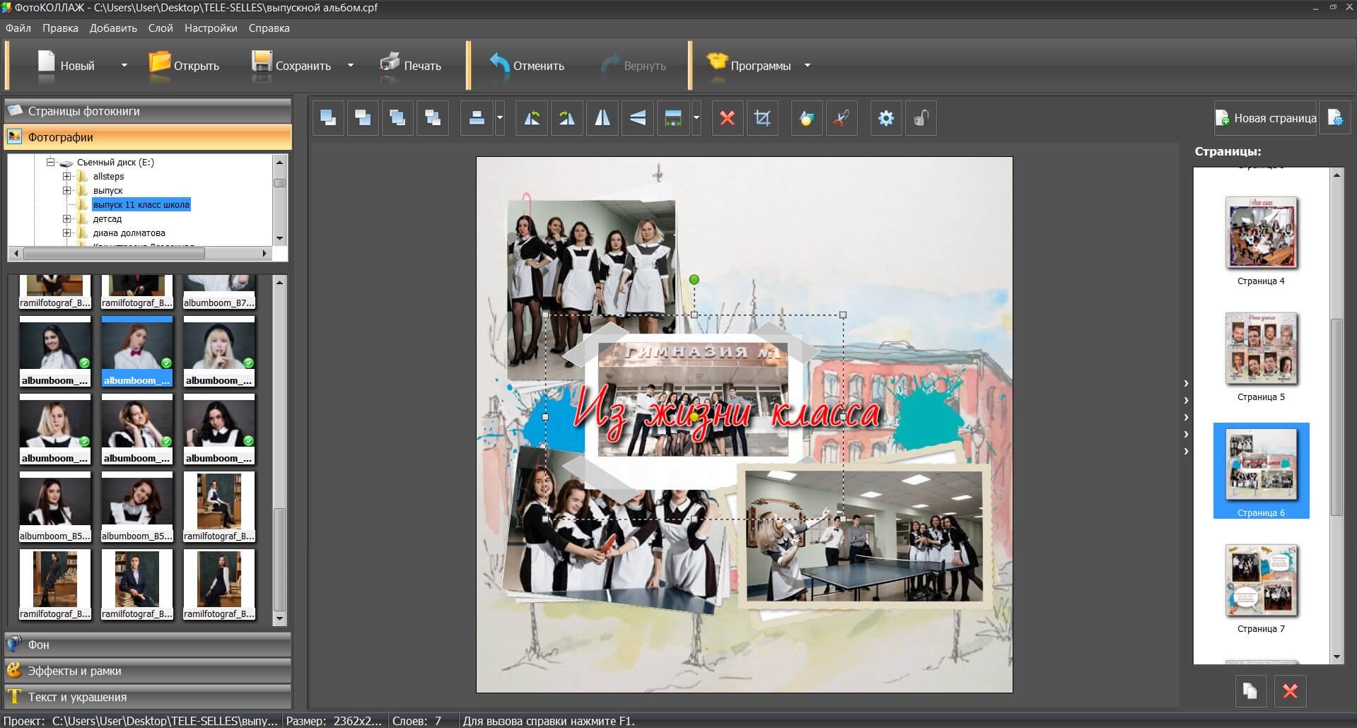The width and height of the screenshot is (1357, 728).
Task: Open the Добавить menu
Action: [x=113, y=28]
